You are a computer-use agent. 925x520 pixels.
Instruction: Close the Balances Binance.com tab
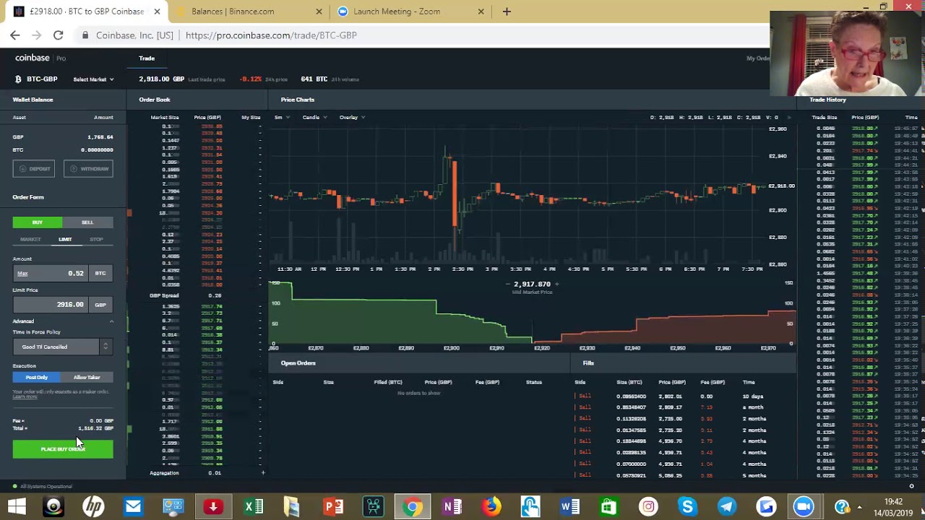pos(319,12)
